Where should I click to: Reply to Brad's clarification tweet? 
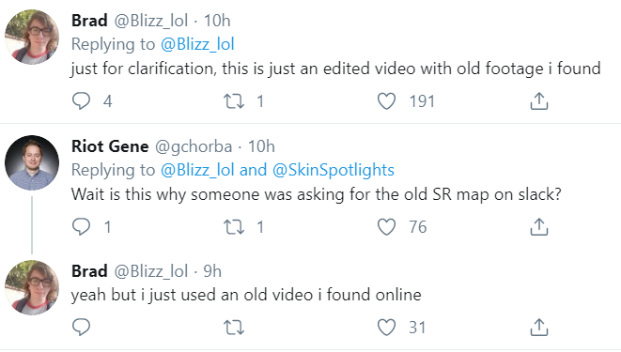click(x=81, y=101)
